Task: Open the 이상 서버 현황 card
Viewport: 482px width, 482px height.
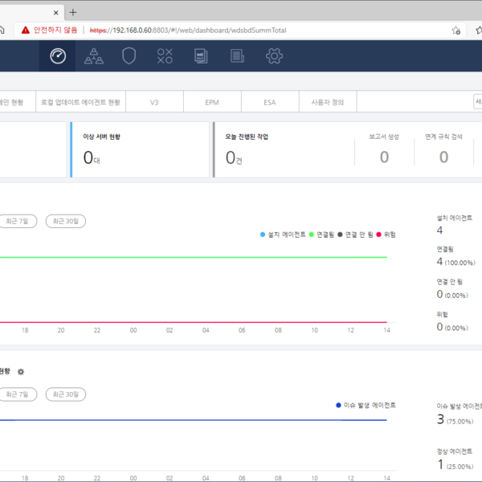Action: point(140,149)
